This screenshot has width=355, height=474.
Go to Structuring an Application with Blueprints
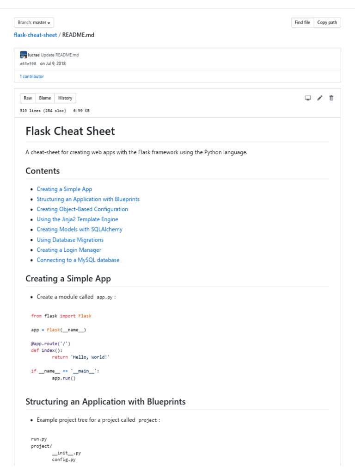pyautogui.click(x=88, y=199)
